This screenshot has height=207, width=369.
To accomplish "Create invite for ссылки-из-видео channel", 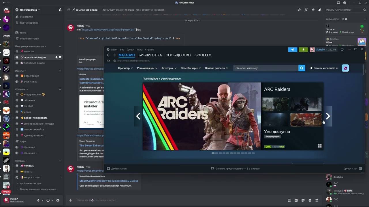I will 56,57.
